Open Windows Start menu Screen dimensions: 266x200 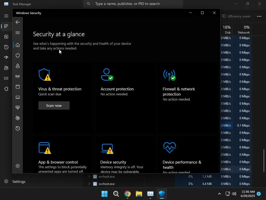tap(104, 194)
